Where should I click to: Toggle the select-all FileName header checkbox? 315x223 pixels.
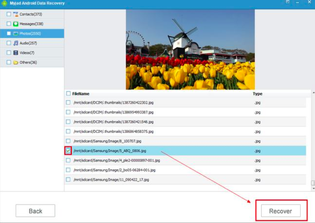pyautogui.click(x=68, y=94)
